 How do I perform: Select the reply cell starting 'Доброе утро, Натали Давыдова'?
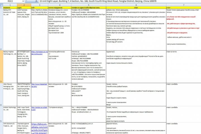[x=136, y=30]
